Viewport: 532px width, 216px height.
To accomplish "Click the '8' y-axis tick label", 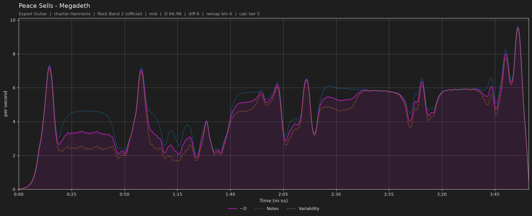I will point(14,54).
